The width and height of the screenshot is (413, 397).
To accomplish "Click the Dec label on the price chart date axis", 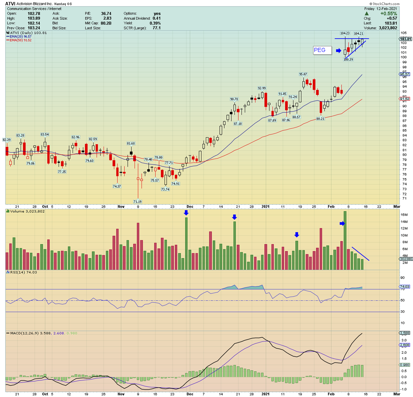I will click(190, 207).
